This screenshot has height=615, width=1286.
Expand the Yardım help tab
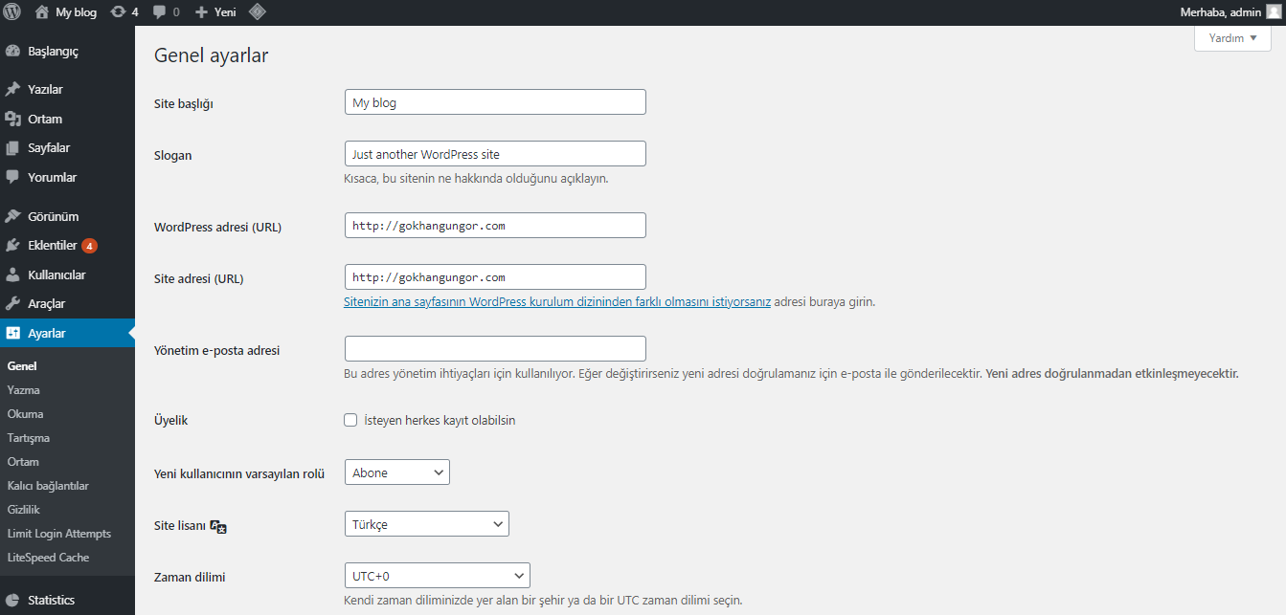(x=1232, y=38)
